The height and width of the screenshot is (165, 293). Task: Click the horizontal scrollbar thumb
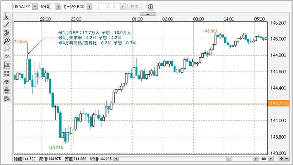[229, 159]
